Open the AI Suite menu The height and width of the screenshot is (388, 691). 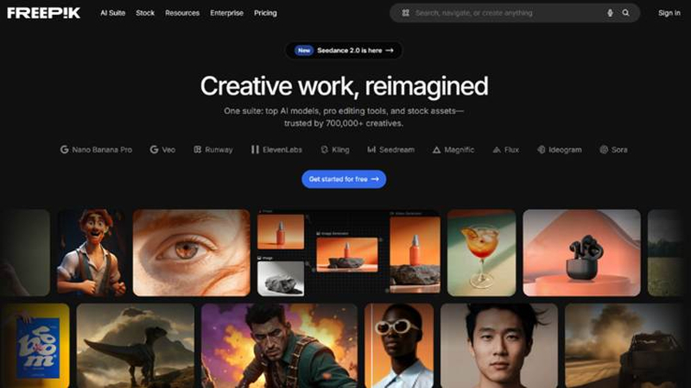[x=113, y=13]
